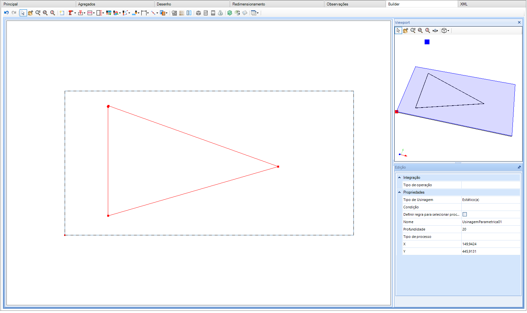The height and width of the screenshot is (313, 527).
Task: Click the grid of boxes icon
Action: click(182, 13)
